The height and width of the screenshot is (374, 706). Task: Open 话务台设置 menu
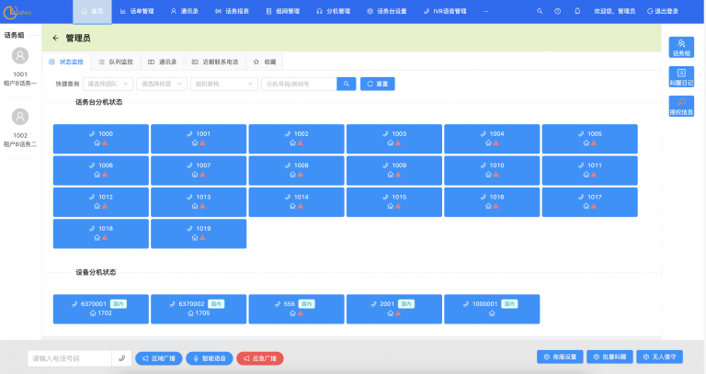(387, 11)
